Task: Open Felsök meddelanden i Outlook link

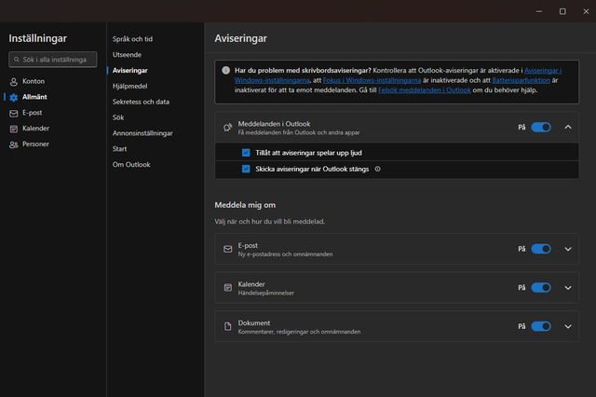Action: tap(425, 90)
